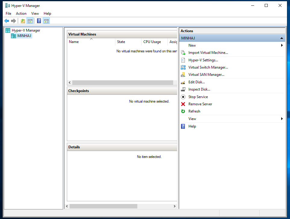This screenshot has width=290, height=219.
Task: Open Hyper-V Settings link
Action: tap(203, 60)
